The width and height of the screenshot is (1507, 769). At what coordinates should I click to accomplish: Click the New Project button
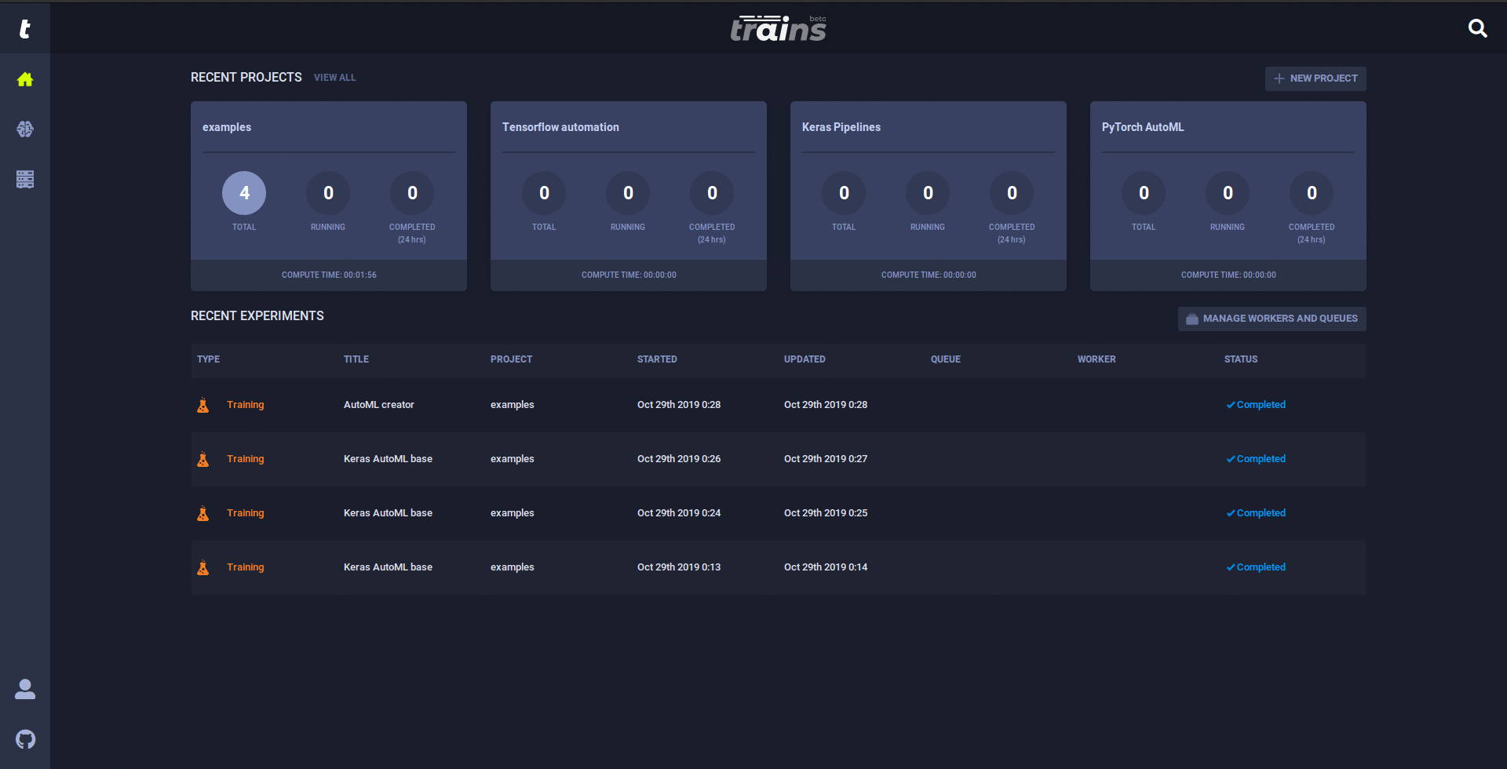tap(1315, 78)
